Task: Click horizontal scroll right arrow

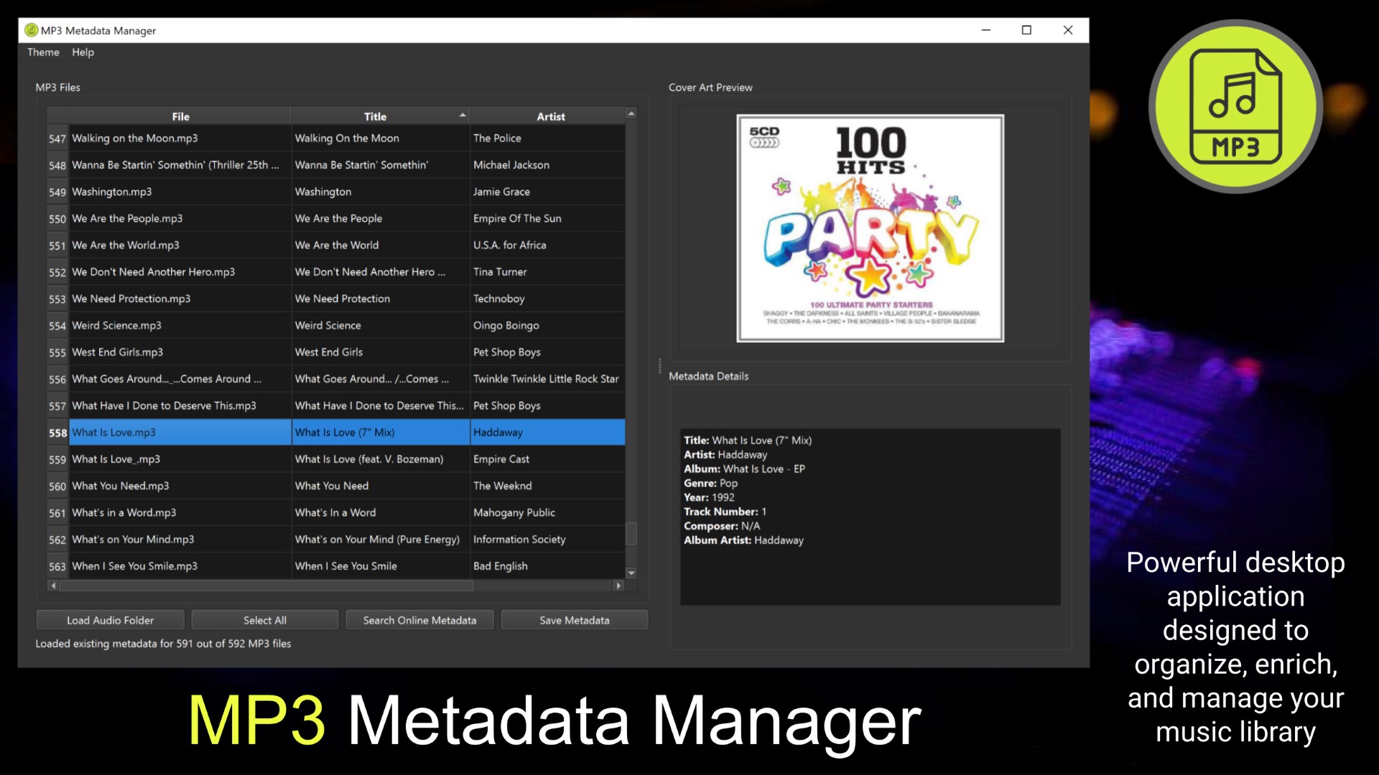Action: coord(618,586)
